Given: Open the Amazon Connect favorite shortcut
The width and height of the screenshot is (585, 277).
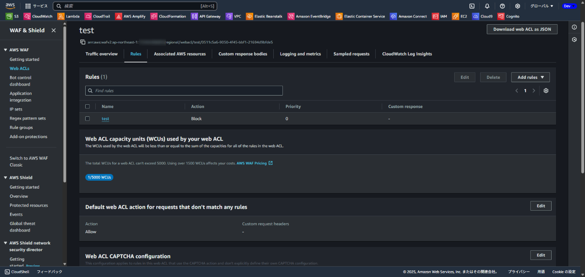Looking at the screenshot, I should 409,16.
